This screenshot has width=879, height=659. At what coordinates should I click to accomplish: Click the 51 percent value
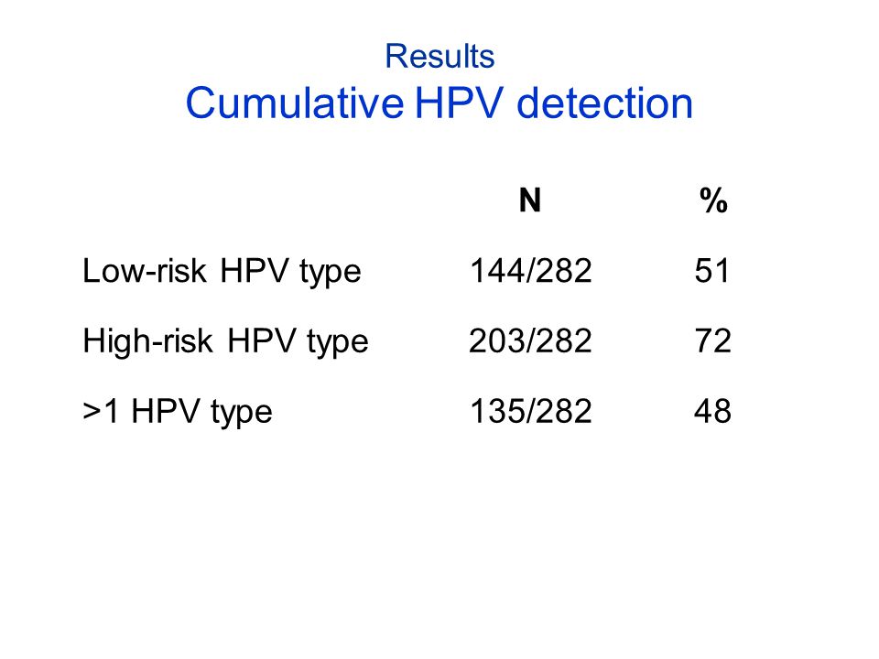point(712,271)
